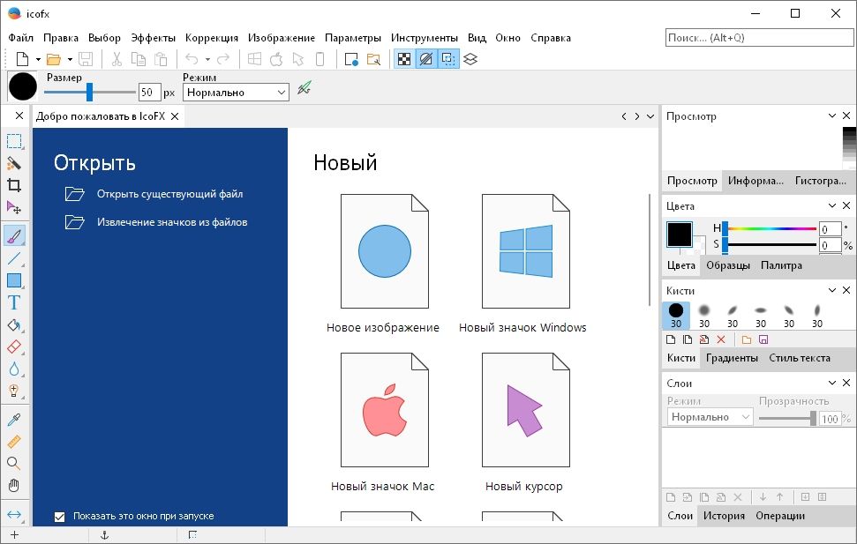Select the Text tool

[x=14, y=302]
